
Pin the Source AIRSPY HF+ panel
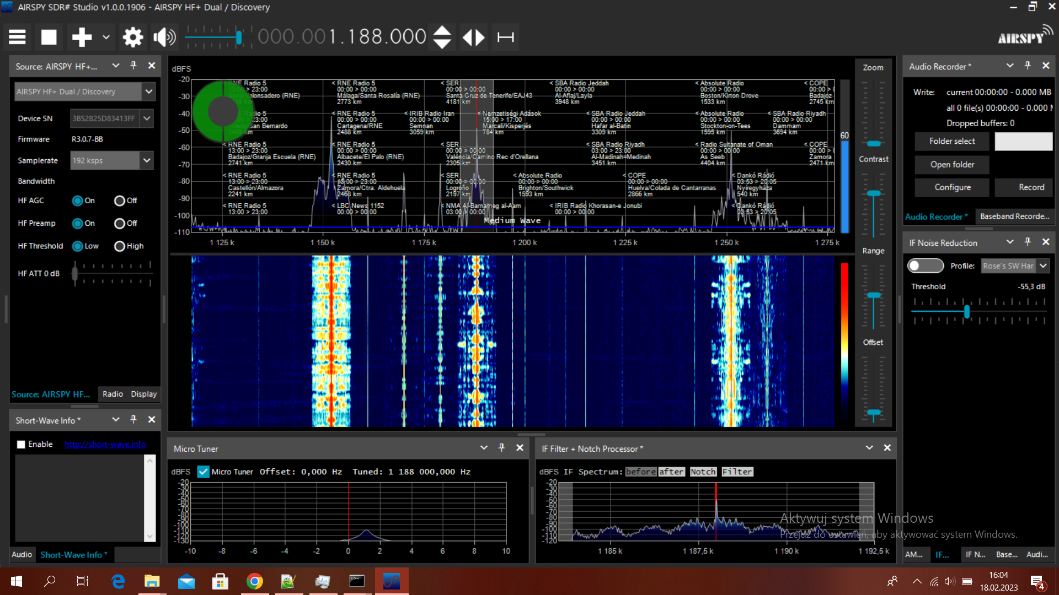[x=133, y=66]
